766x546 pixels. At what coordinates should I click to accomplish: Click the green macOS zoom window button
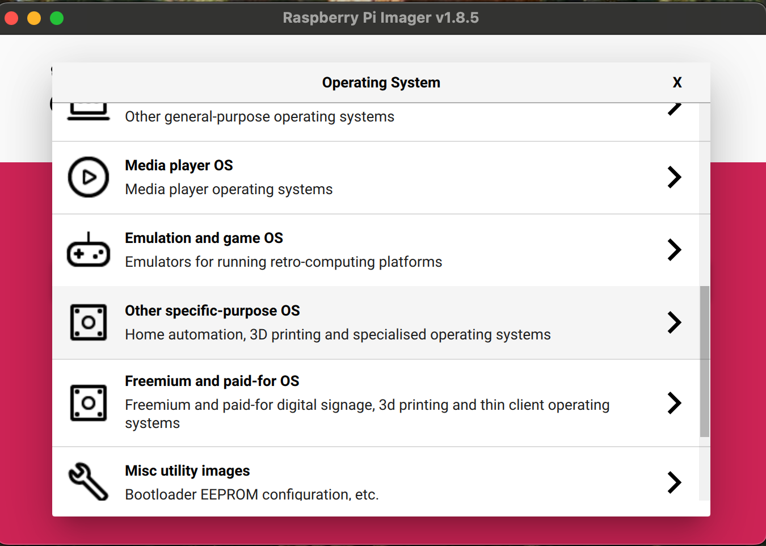click(x=57, y=18)
